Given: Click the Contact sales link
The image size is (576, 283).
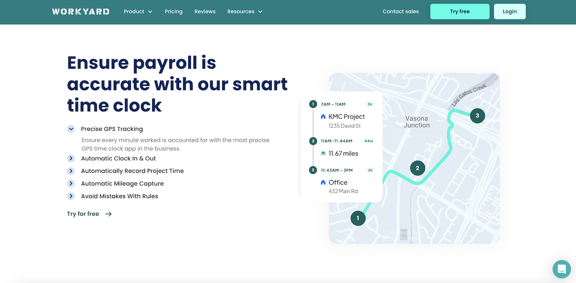Looking at the screenshot, I should (401, 11).
